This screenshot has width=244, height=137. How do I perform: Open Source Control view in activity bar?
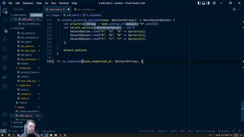5,30
